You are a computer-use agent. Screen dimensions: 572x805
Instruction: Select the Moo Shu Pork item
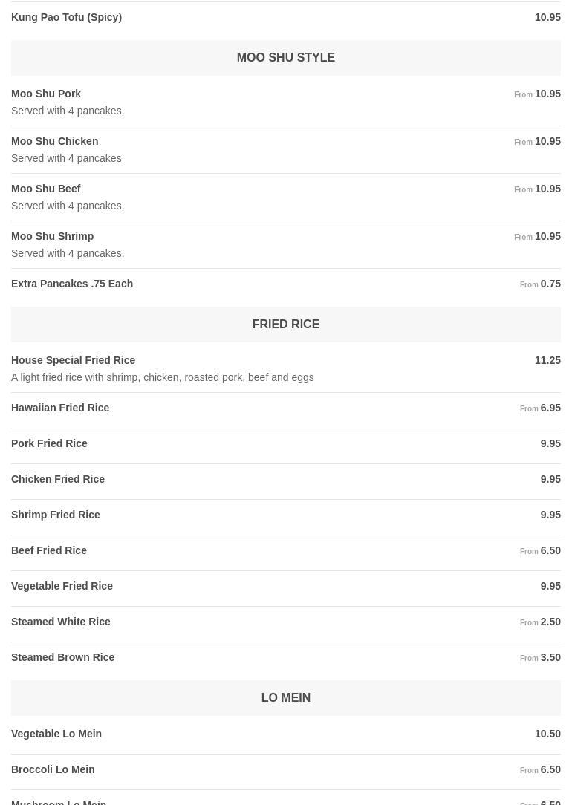[x=286, y=102]
